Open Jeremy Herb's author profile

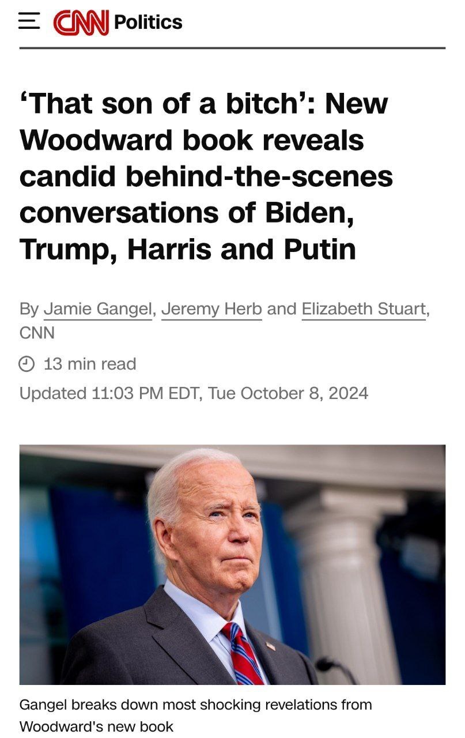[211, 309]
